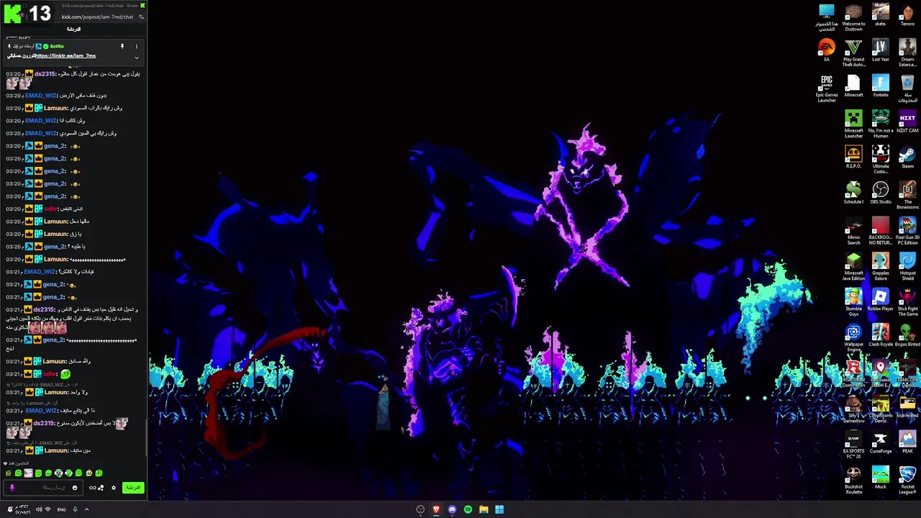
Task: Switch to Spotify on the taskbar
Action: pos(468,509)
